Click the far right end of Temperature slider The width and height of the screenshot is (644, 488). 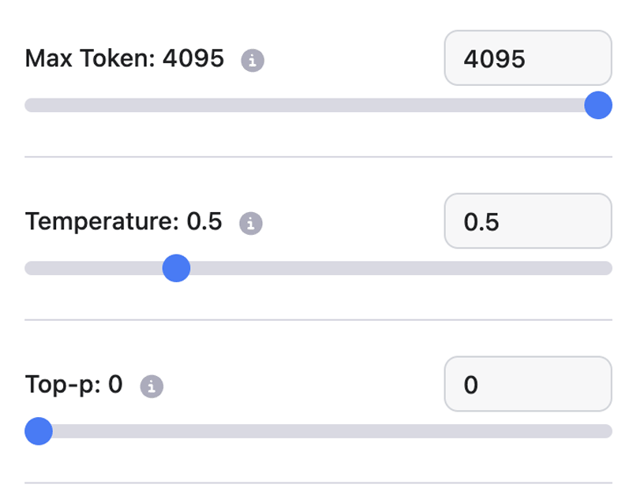coord(608,269)
